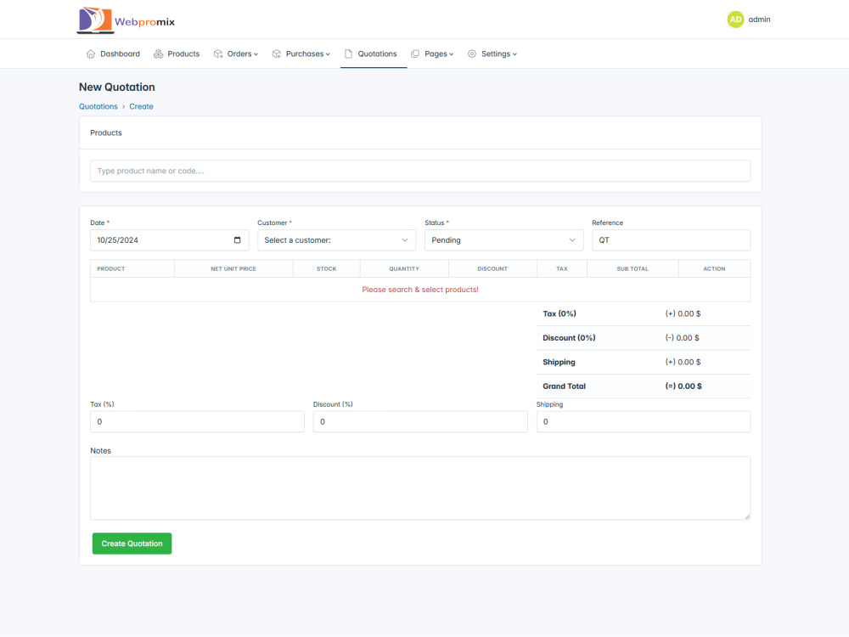Click the Notes textarea resize handle

pos(746,516)
